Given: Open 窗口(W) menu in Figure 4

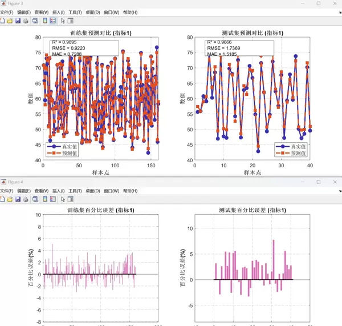Looking at the screenshot, I should click(112, 191).
